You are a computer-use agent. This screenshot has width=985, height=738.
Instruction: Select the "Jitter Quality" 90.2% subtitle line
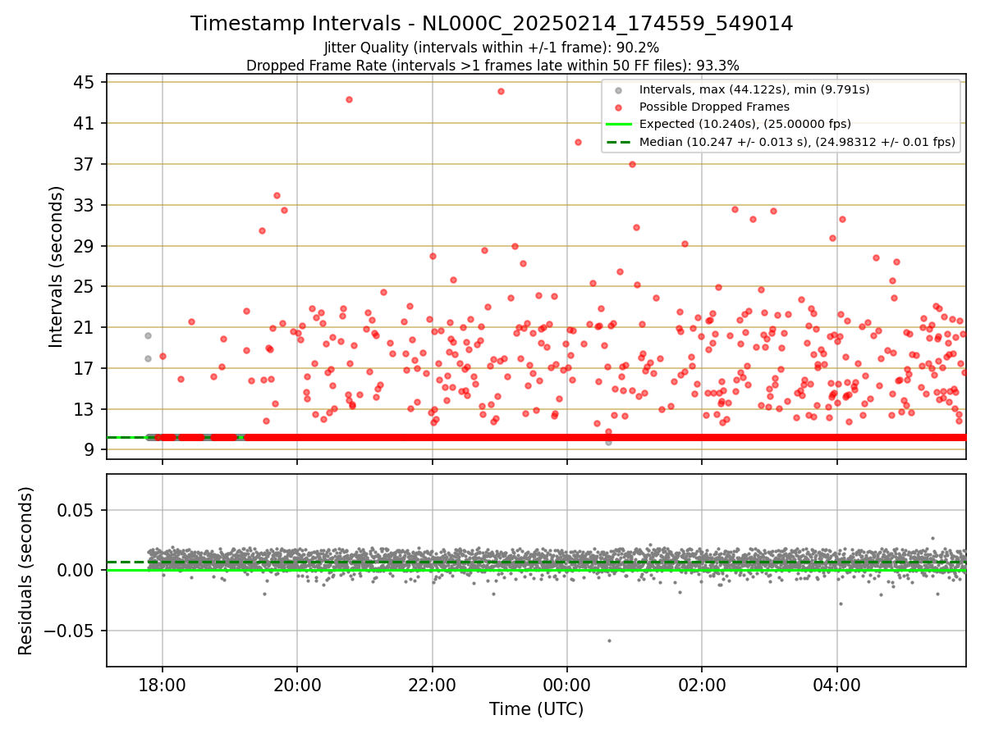pyautogui.click(x=492, y=48)
